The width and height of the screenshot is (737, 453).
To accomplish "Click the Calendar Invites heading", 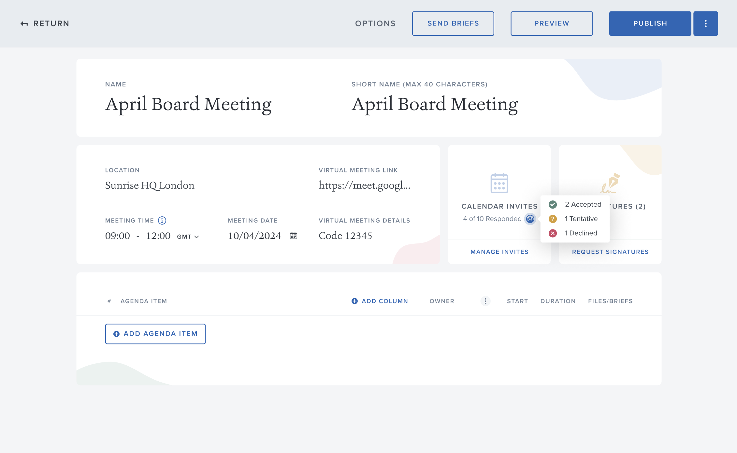I will coord(499,206).
